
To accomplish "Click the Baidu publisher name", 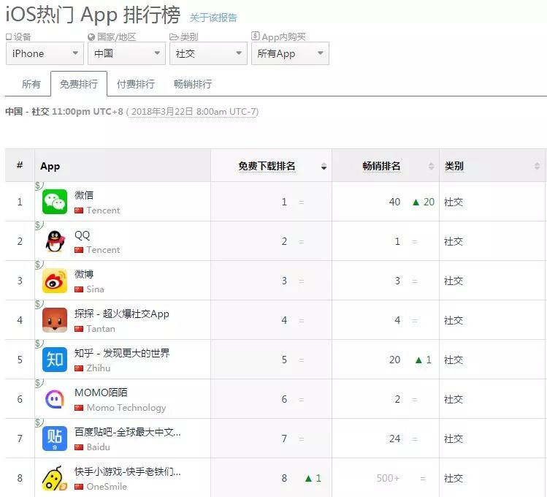I will pos(99,447).
